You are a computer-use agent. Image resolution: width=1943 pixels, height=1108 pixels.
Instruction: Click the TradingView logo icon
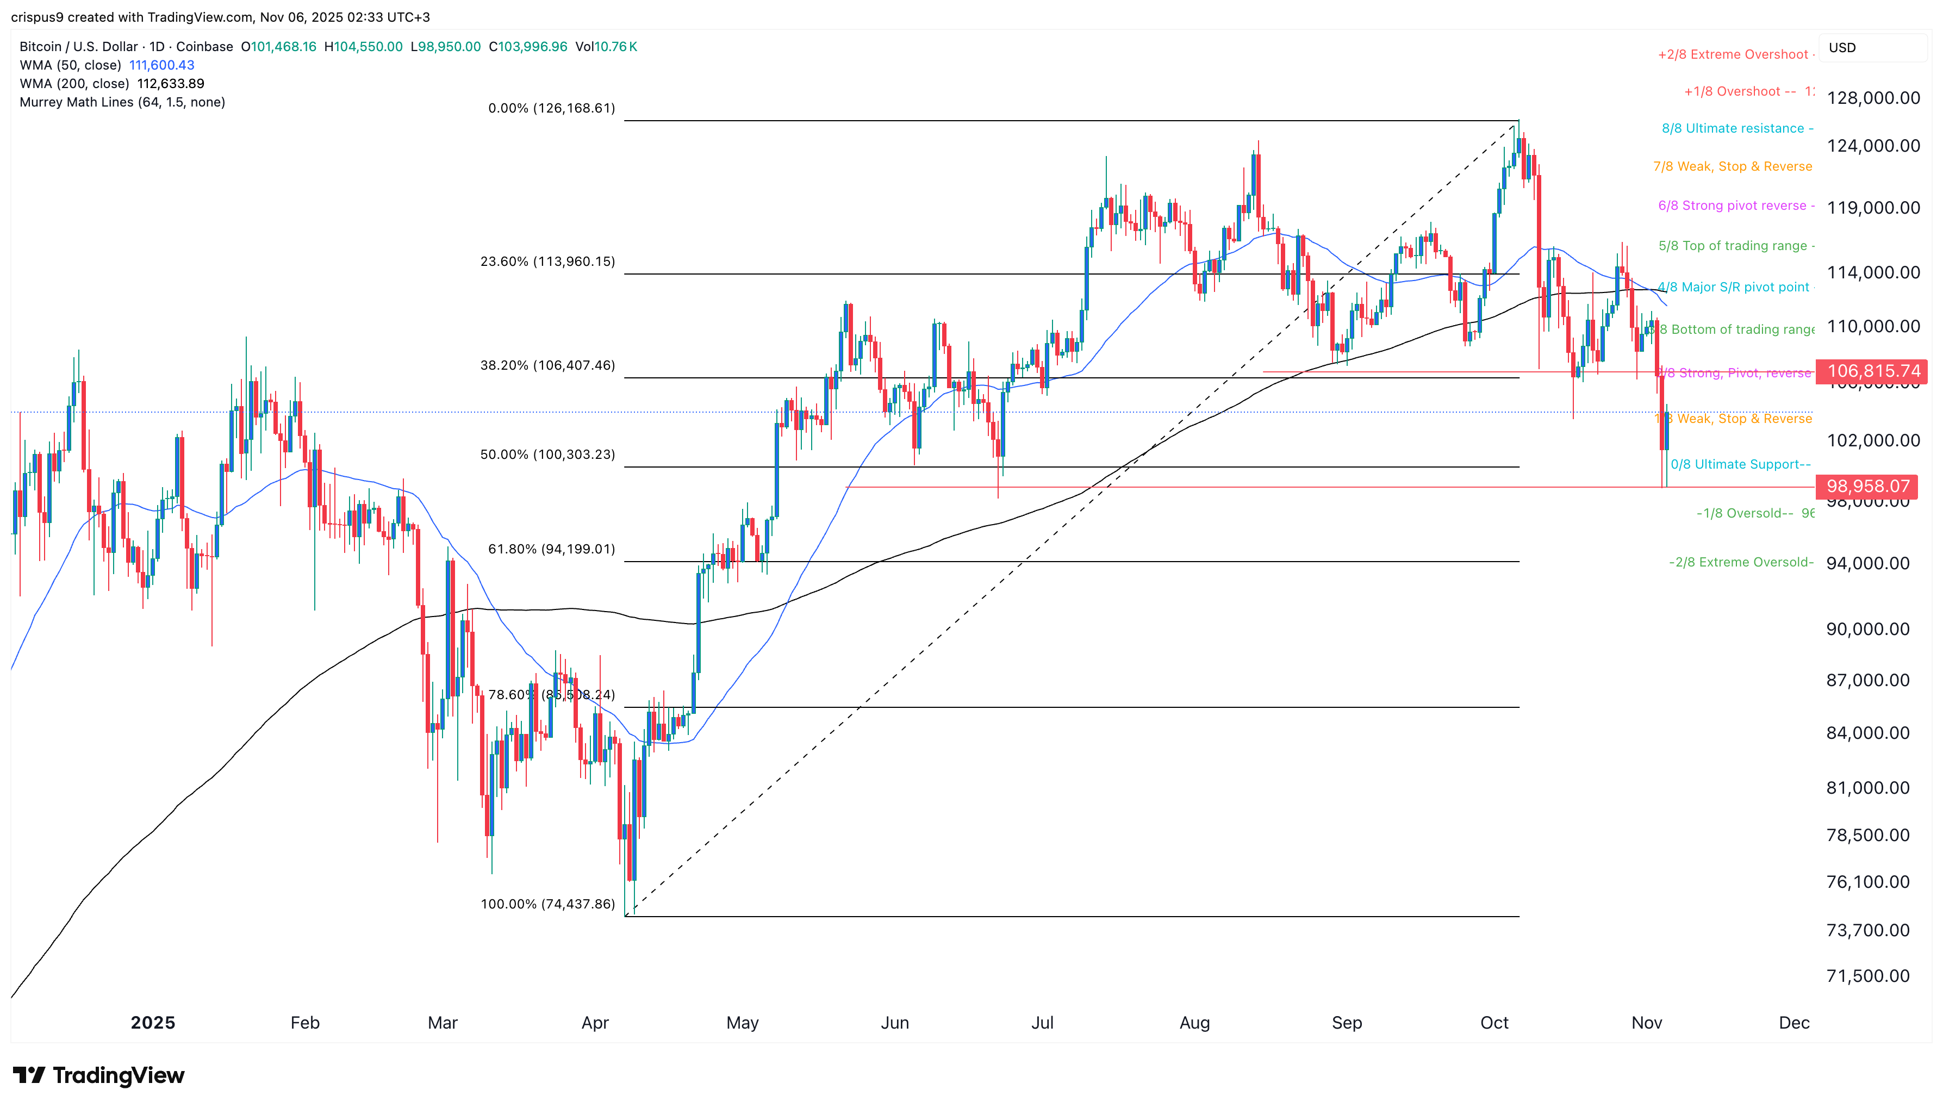pos(29,1075)
